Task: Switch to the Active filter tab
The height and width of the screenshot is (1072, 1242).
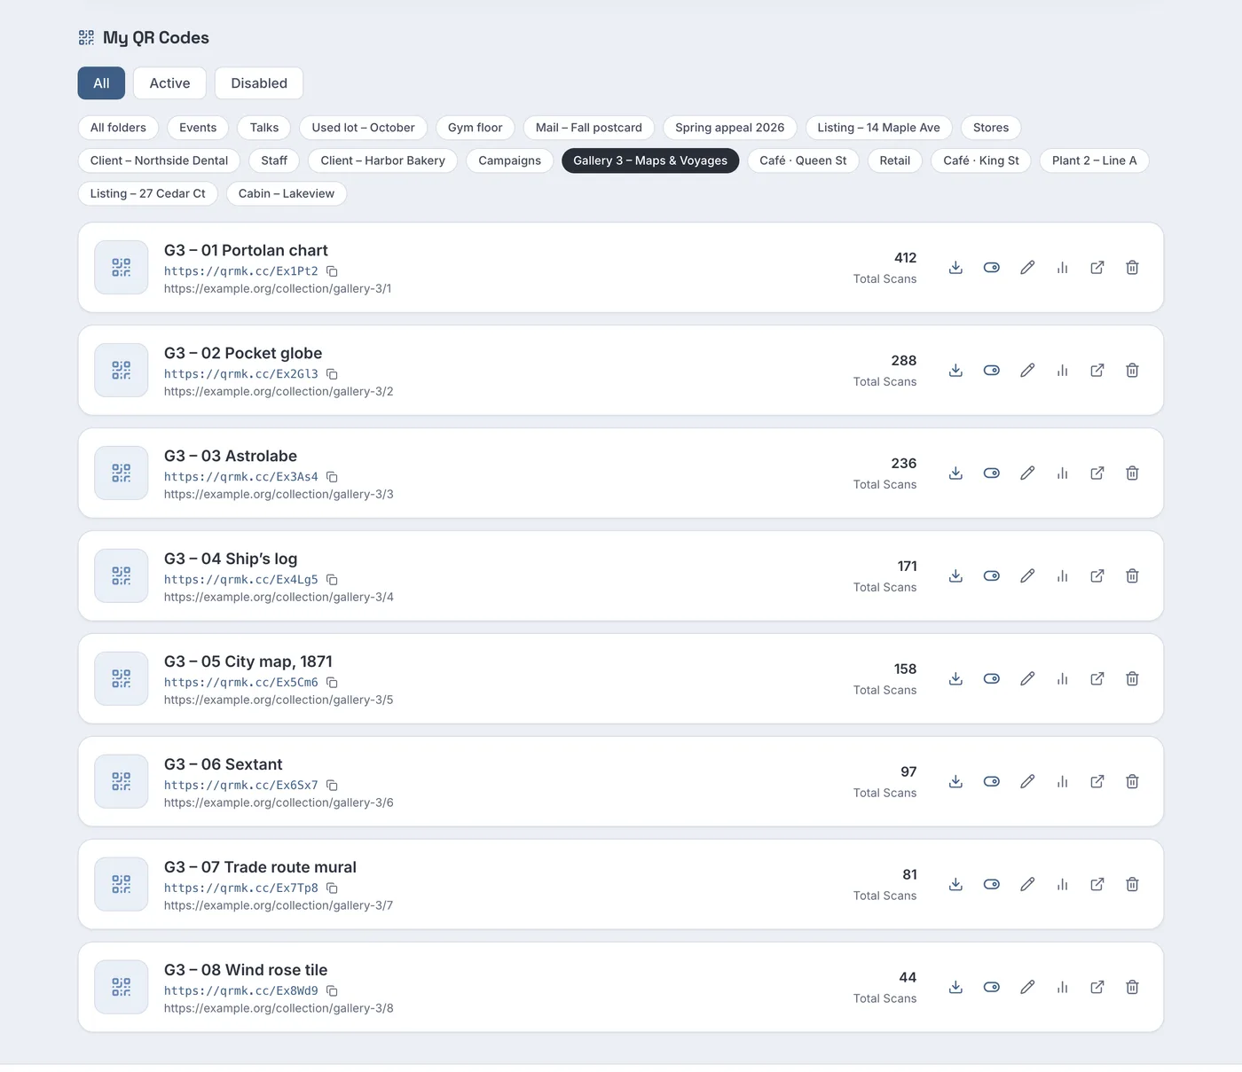Action: (169, 83)
